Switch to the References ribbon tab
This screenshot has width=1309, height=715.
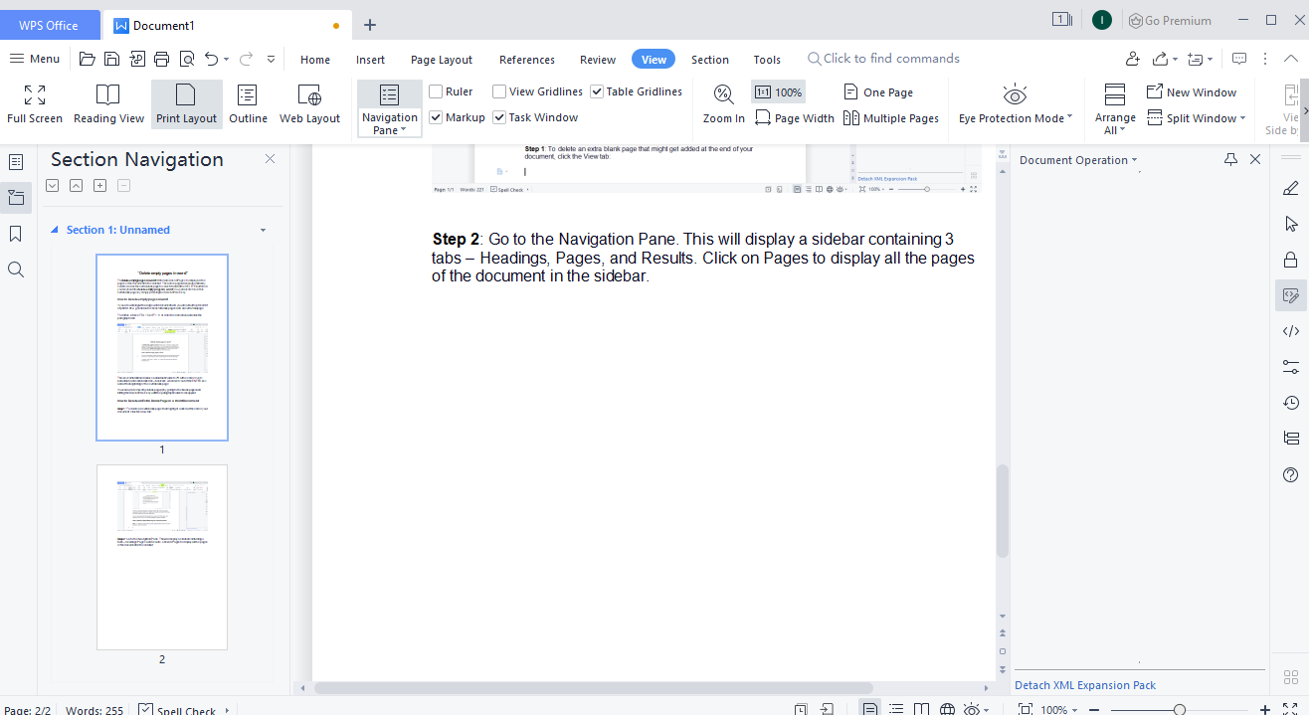pos(526,59)
